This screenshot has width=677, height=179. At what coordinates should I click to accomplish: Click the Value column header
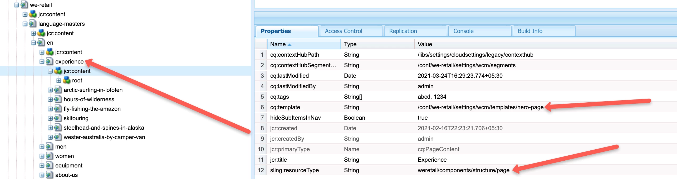[x=546, y=44]
